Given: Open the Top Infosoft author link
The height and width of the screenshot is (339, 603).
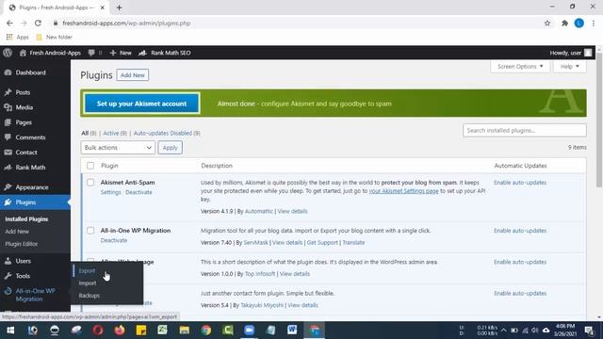Looking at the screenshot, I should tap(260, 274).
